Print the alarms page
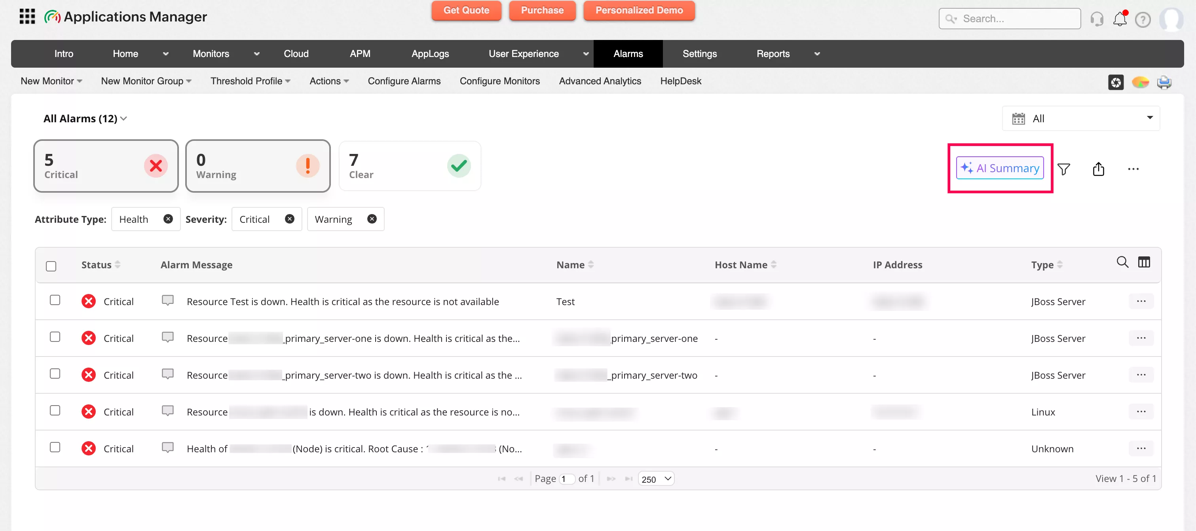The width and height of the screenshot is (1196, 531). (x=1164, y=82)
